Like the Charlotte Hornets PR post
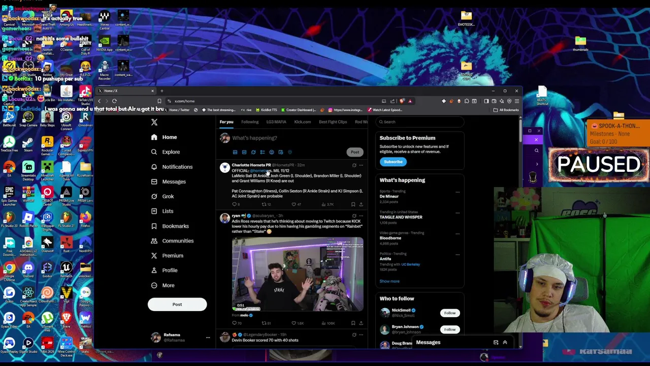650x366 pixels. pyautogui.click(x=294, y=204)
